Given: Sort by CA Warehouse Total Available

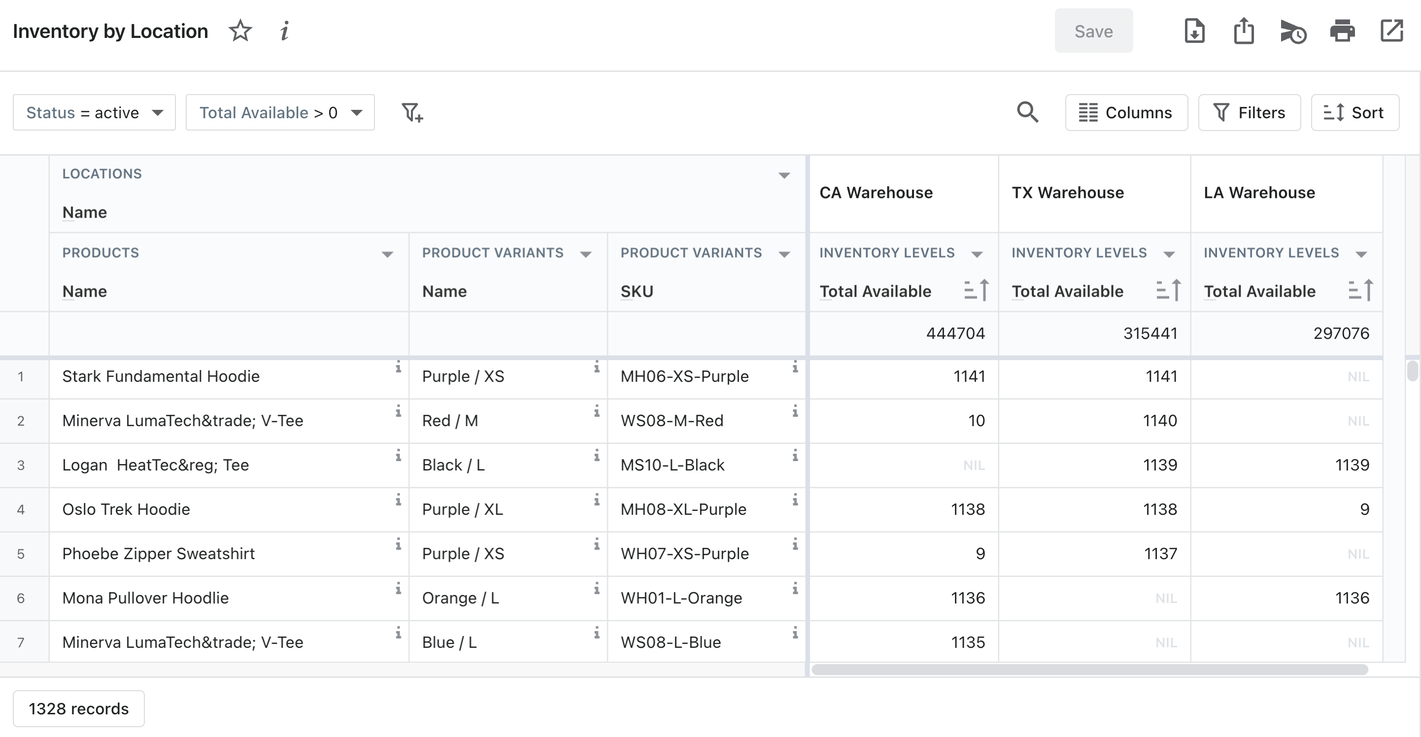Looking at the screenshot, I should (977, 291).
